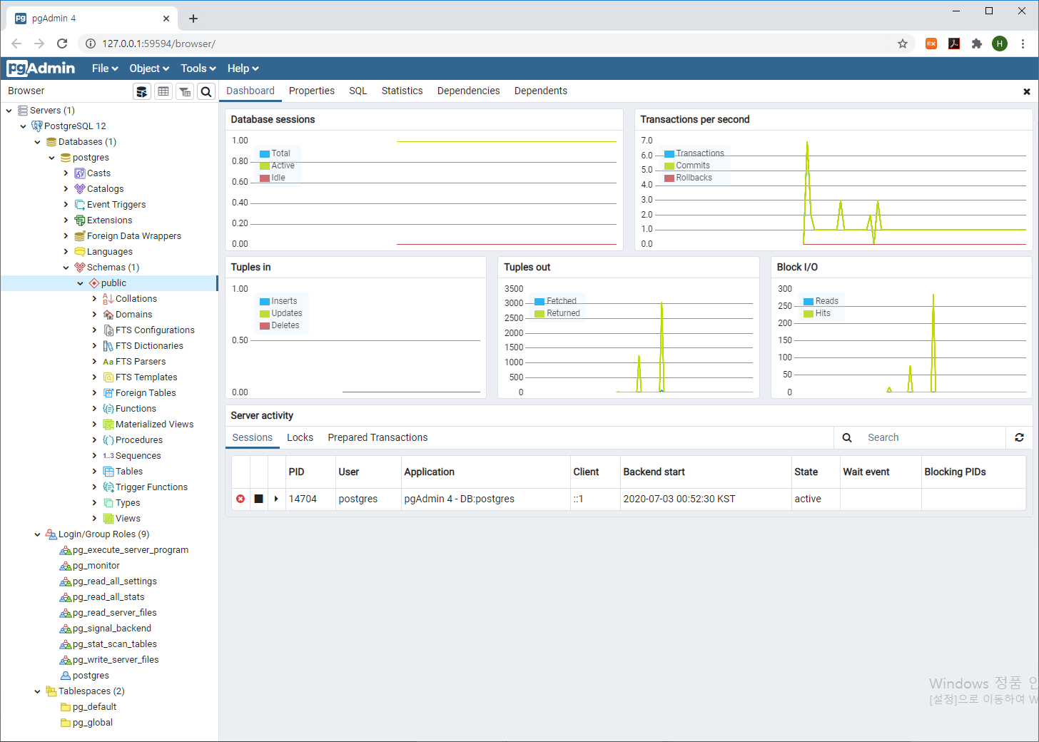Open the Chrome profile avatar H
Viewport: 1039px width, 742px height.
click(x=1000, y=44)
